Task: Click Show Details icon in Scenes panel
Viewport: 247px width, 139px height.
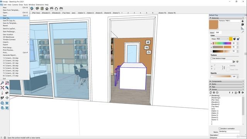Action: tap(239, 93)
